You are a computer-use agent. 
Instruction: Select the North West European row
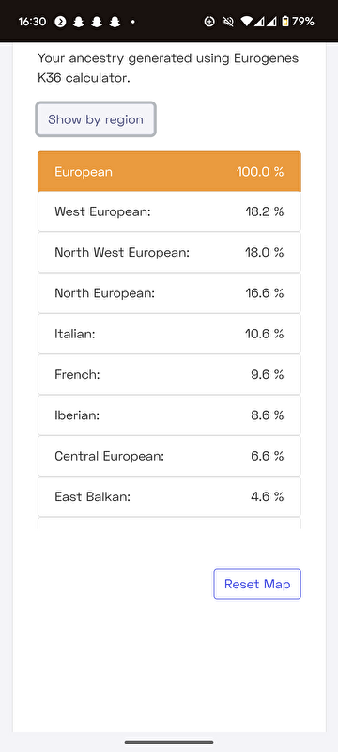point(170,252)
